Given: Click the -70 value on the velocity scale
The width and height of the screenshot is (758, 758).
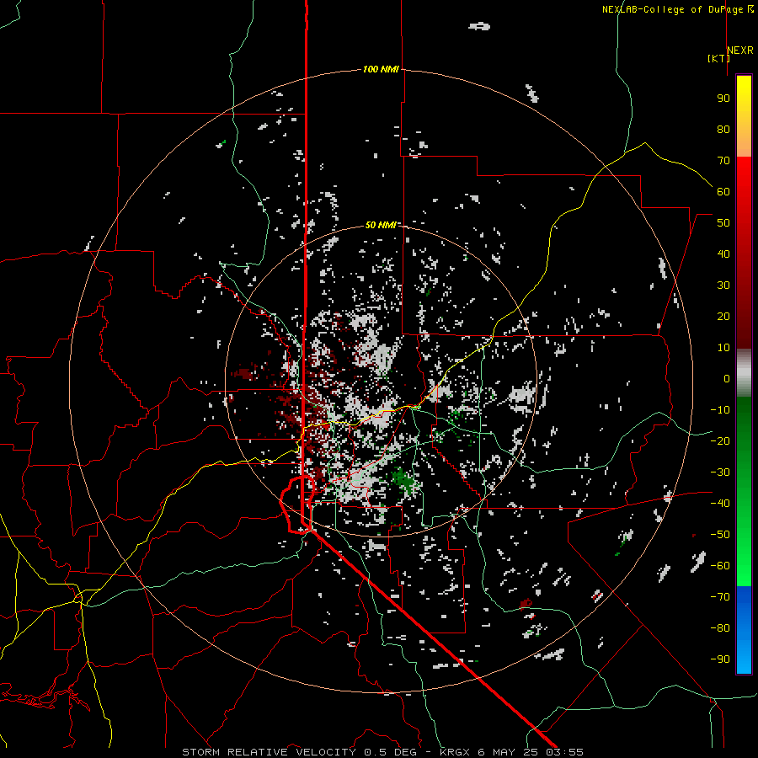Looking at the screenshot, I should coord(720,597).
